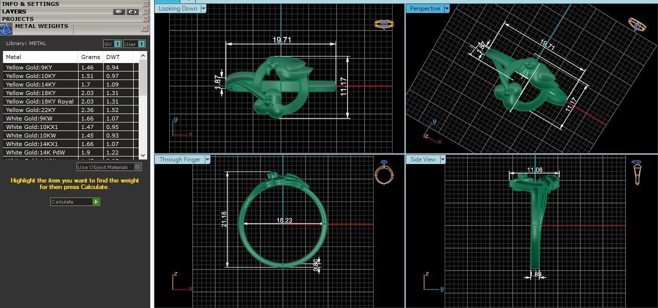Click the ring model in Perspective viewport
Image resolution: width=658 pixels, height=308 pixels.
tap(526, 80)
